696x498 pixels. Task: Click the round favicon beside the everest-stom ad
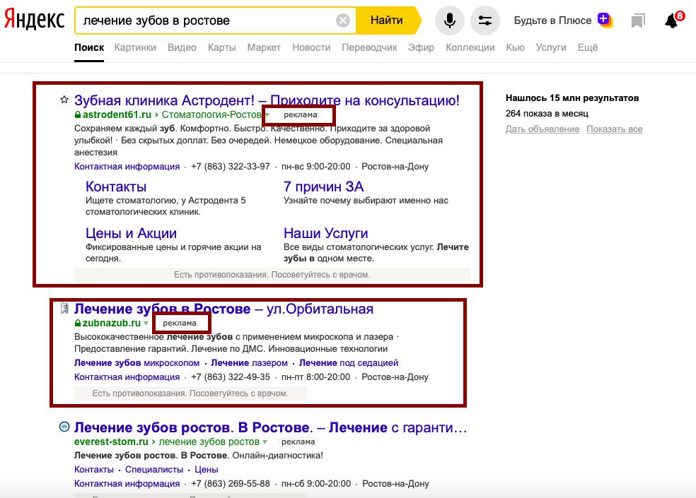64,427
